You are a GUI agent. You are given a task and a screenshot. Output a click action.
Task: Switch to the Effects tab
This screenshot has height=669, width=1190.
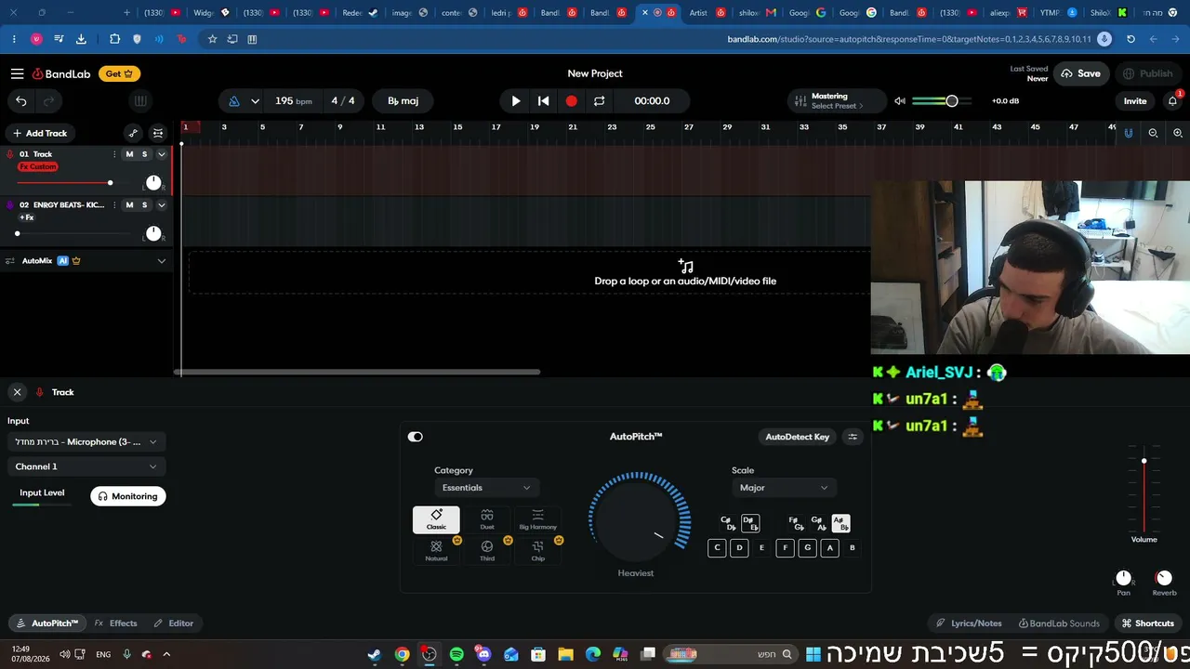pyautogui.click(x=116, y=623)
